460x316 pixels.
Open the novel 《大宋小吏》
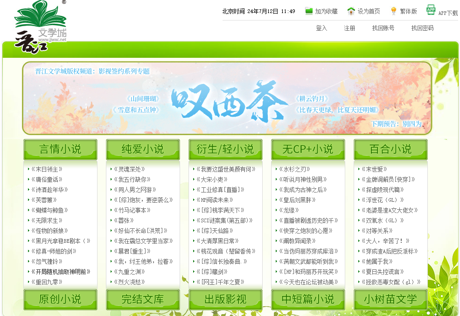(212, 179)
